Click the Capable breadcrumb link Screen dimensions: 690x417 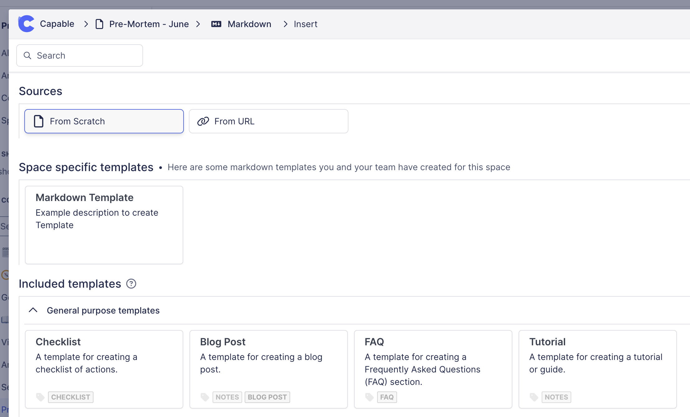click(57, 24)
